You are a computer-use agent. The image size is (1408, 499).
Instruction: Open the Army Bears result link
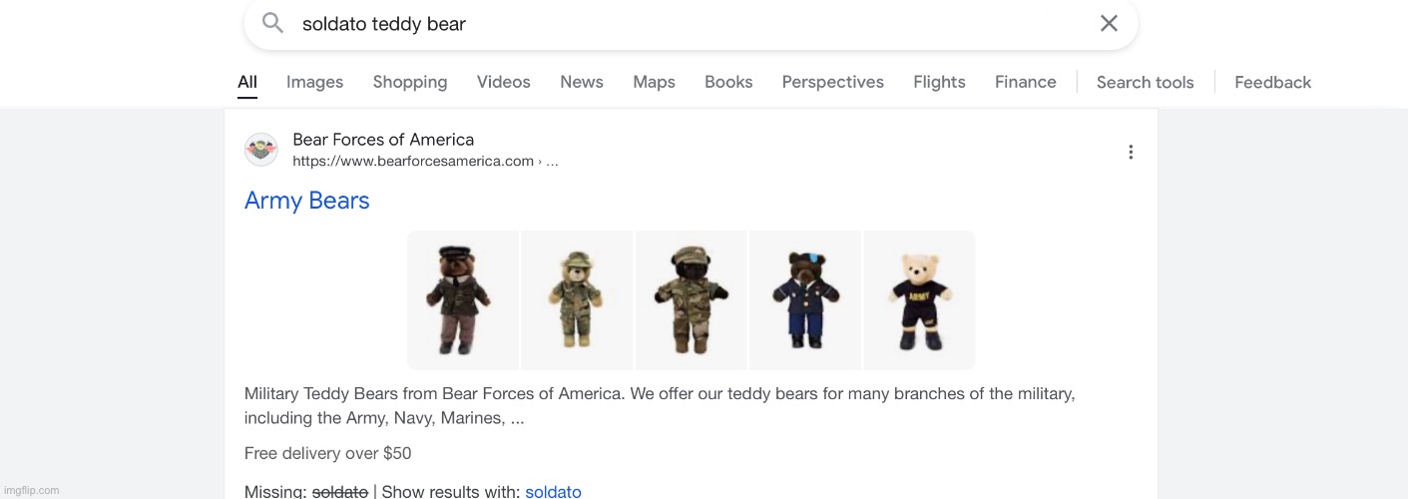point(307,201)
